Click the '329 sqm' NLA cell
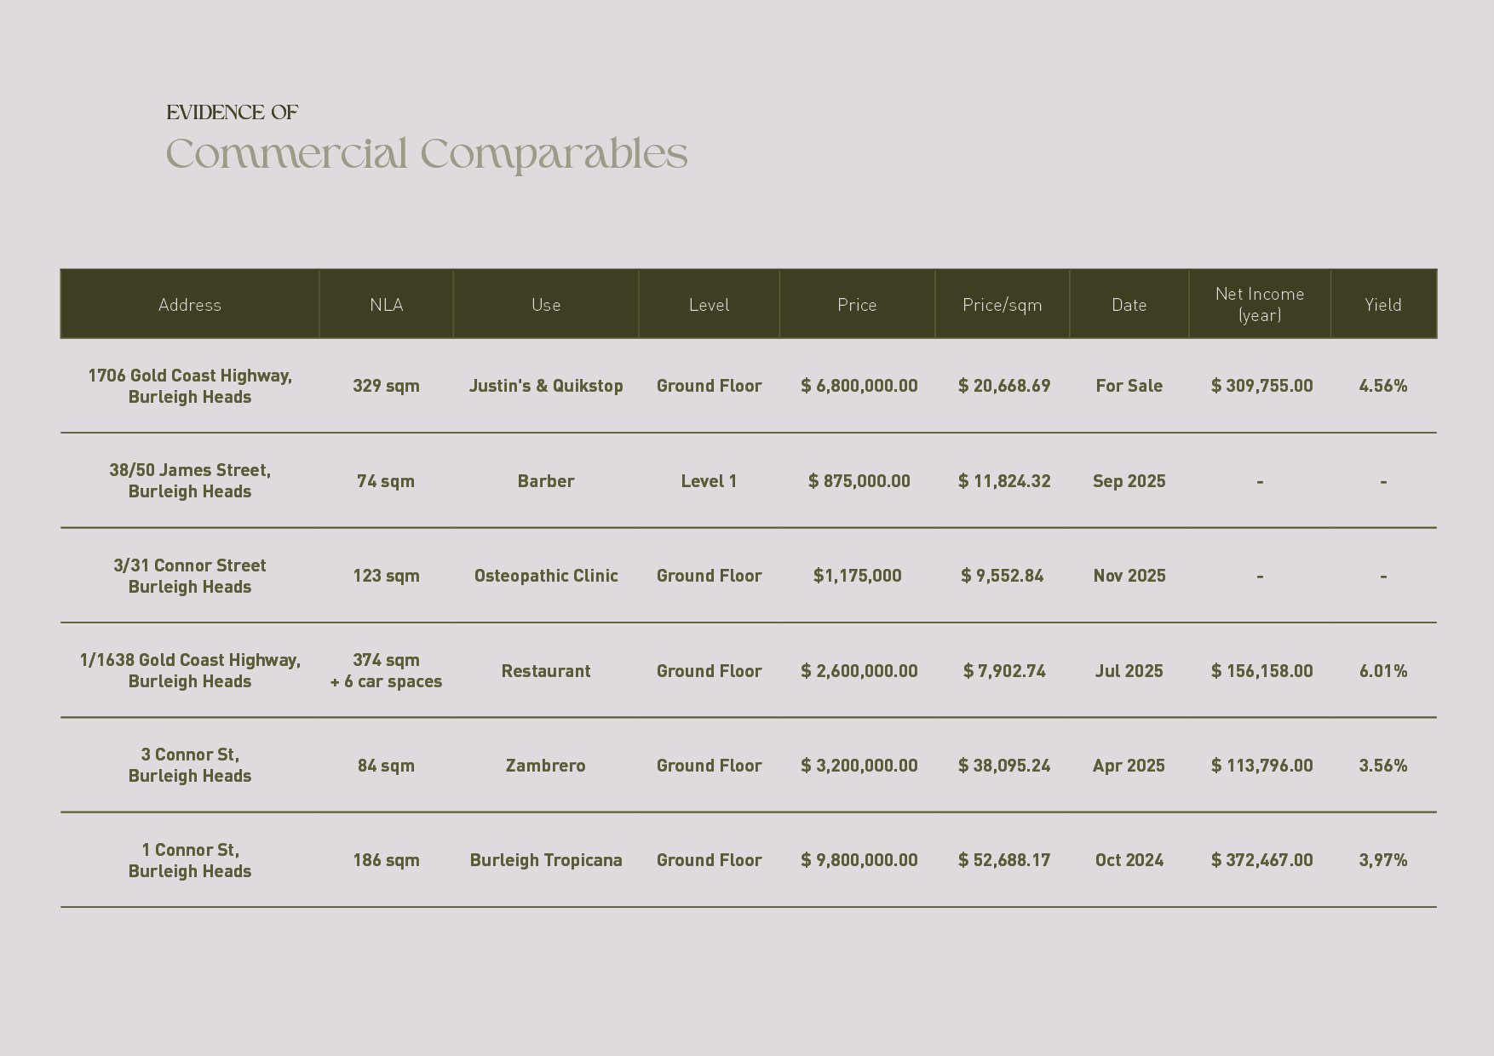Screen dimensions: 1494x1056 386,386
